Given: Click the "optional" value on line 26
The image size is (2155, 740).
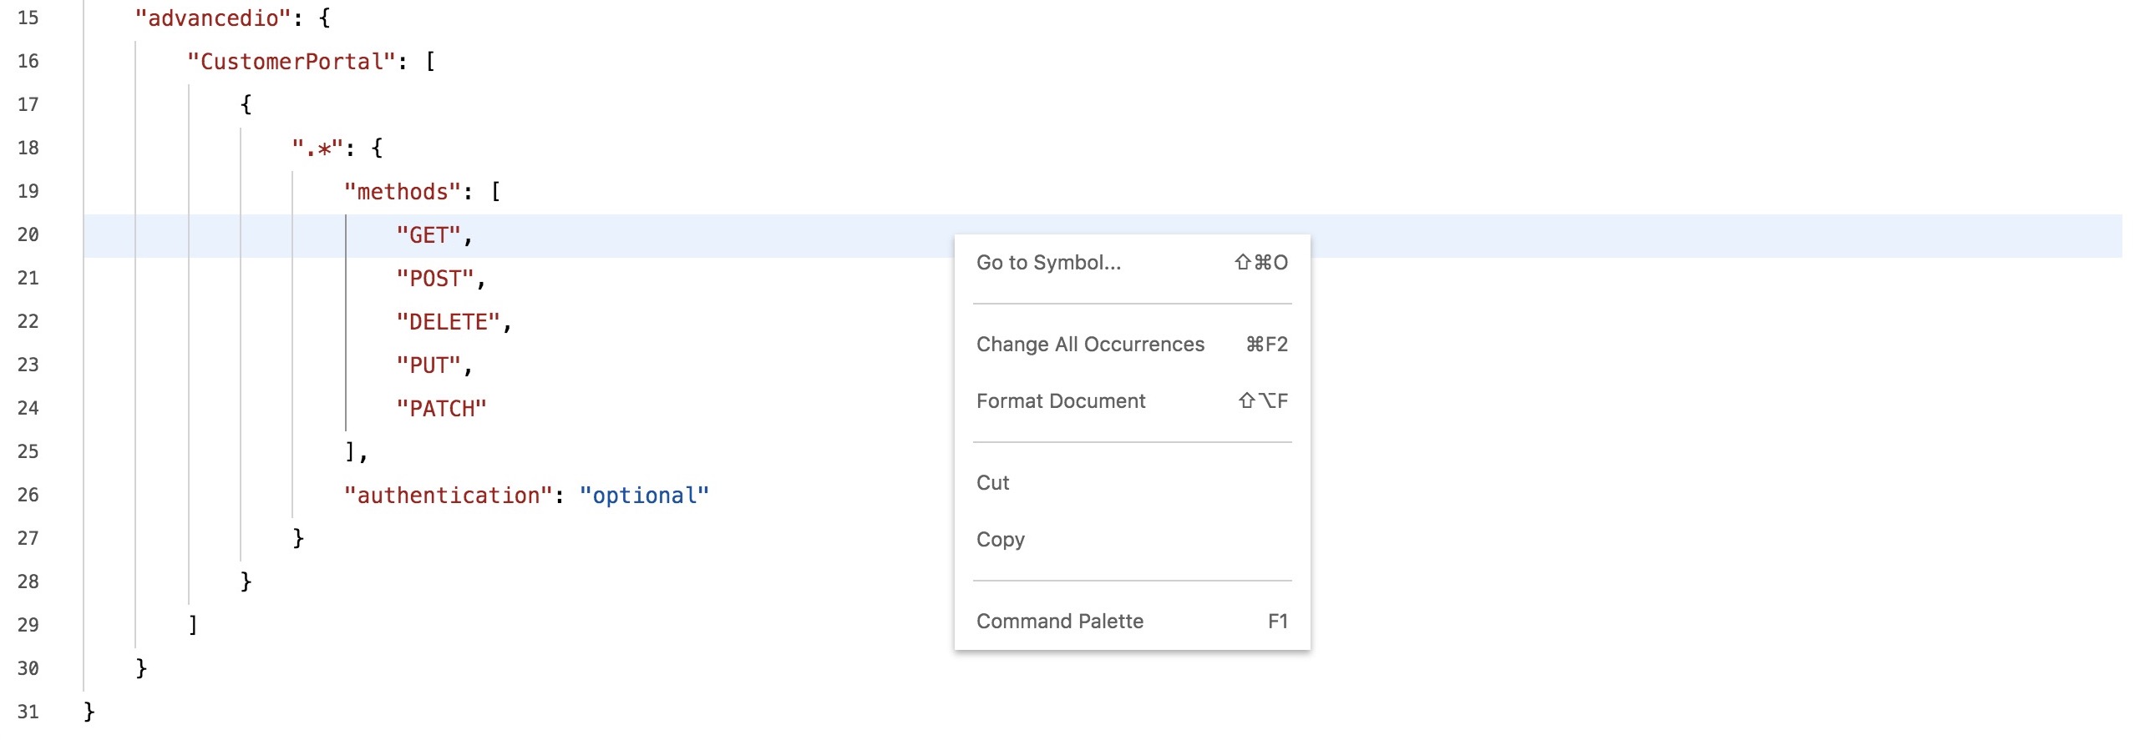Looking at the screenshot, I should [644, 495].
